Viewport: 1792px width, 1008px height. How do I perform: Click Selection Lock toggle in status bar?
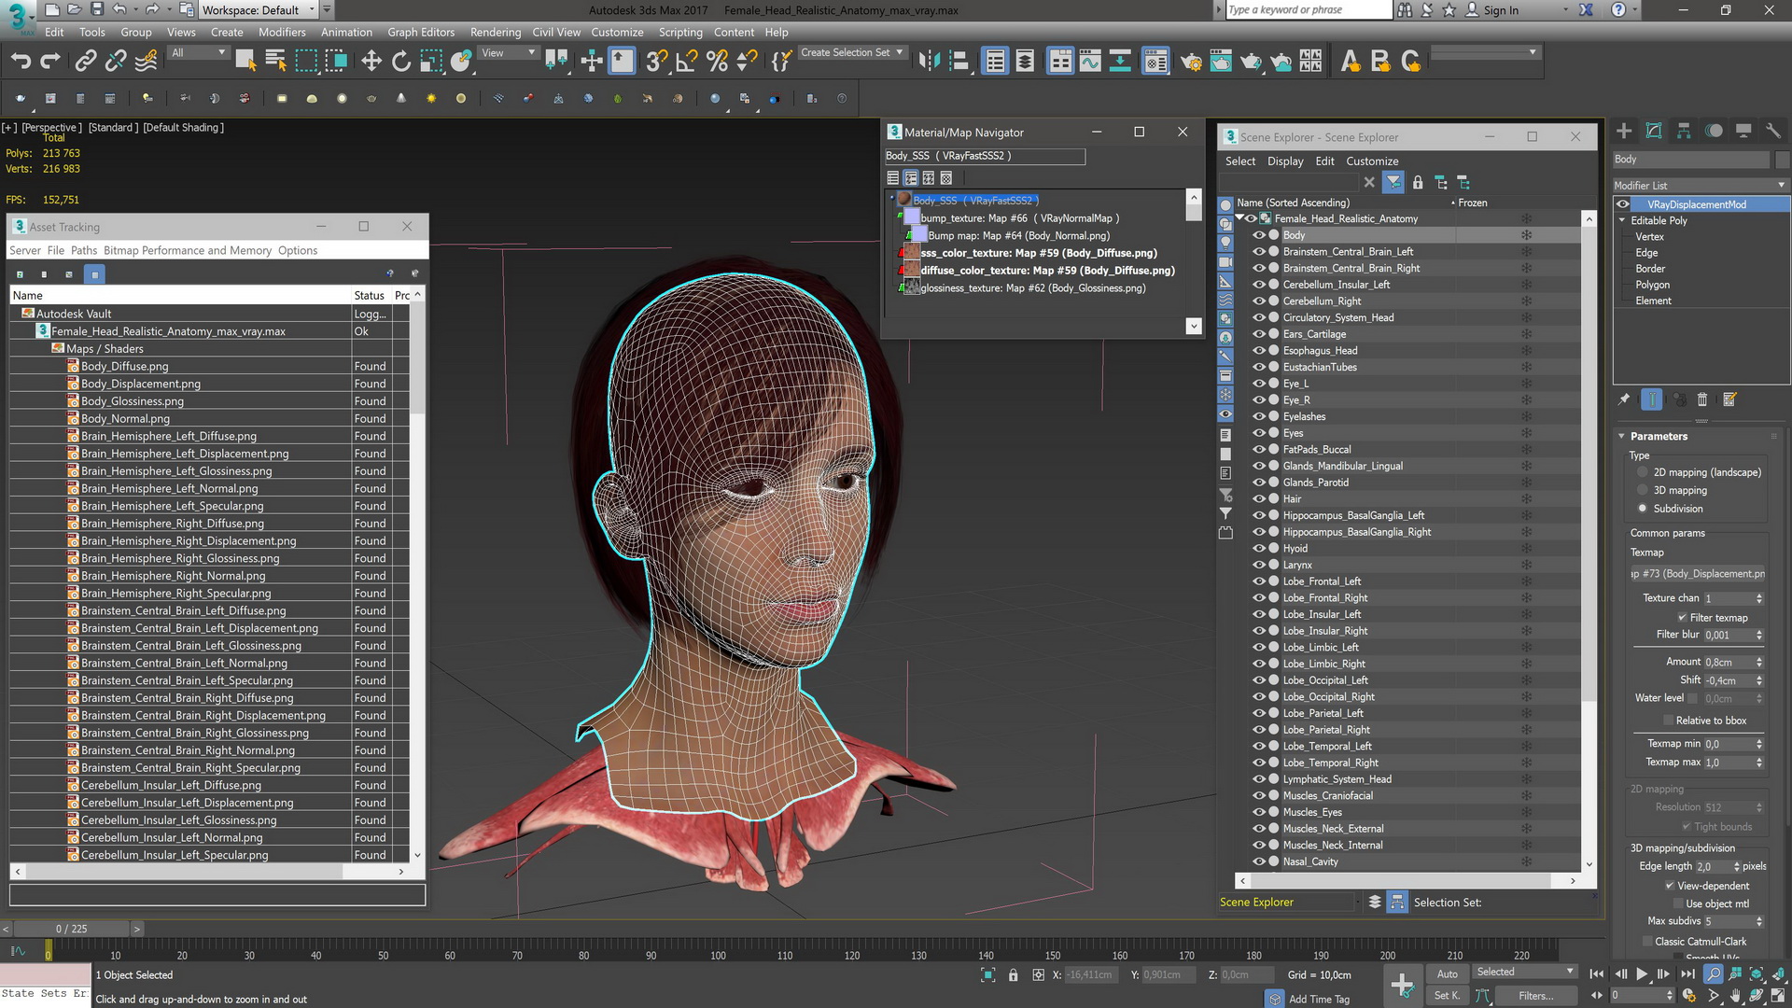(x=1013, y=974)
